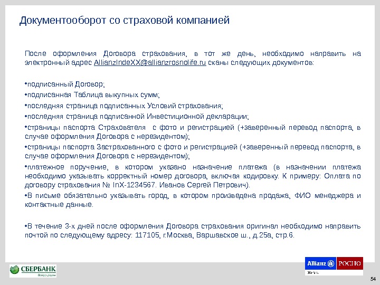The width and height of the screenshot is (380, 285).
Task: Click the bullet подписанная Таблица выкупных сумм
Action: (x=92, y=95)
